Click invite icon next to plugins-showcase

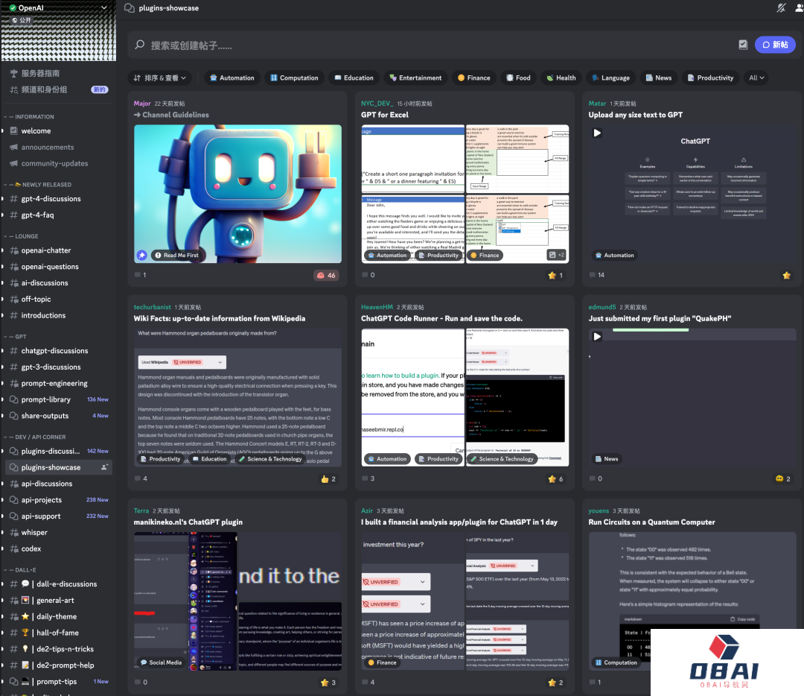click(105, 467)
